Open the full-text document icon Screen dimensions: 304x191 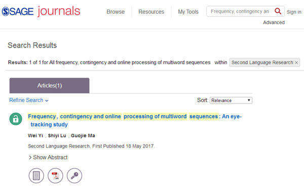click(x=36, y=176)
